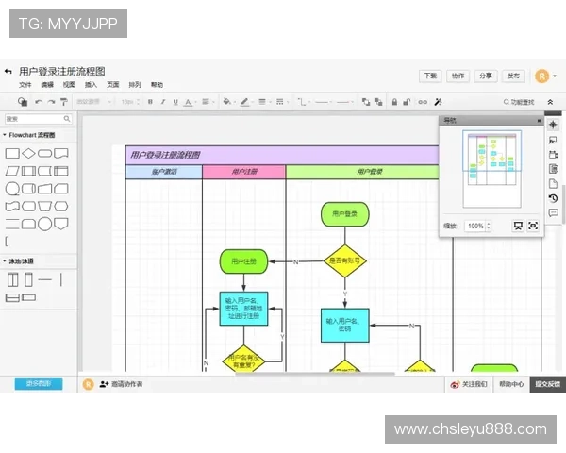
Task: Click the format painter icon
Action: click(64, 102)
